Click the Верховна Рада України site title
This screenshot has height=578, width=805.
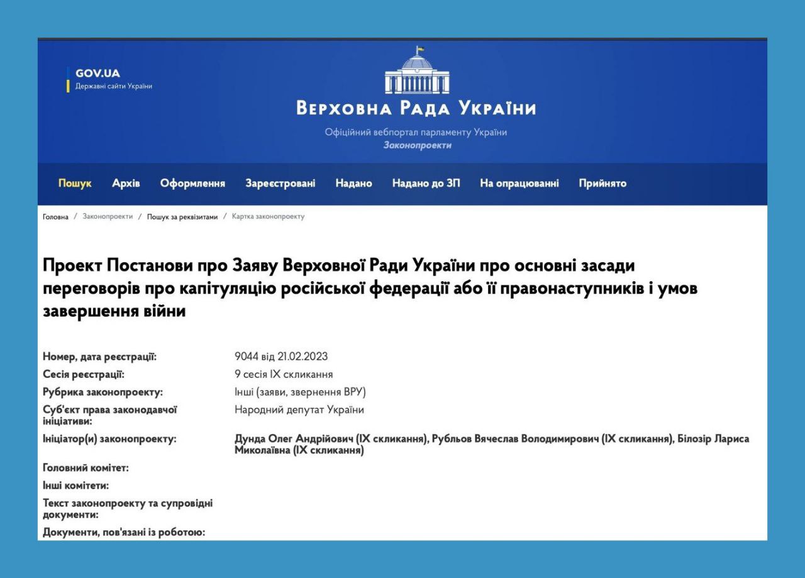pyautogui.click(x=416, y=108)
